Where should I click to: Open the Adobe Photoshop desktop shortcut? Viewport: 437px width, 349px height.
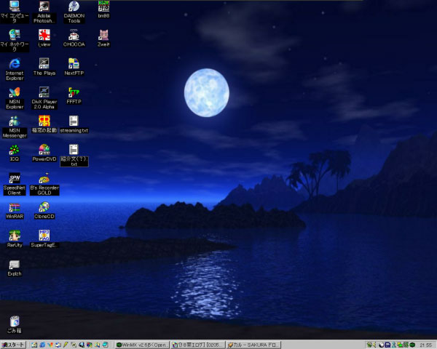pyautogui.click(x=44, y=7)
